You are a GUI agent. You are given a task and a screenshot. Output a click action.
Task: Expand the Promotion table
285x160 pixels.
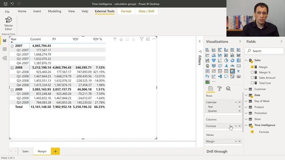(x=246, y=113)
